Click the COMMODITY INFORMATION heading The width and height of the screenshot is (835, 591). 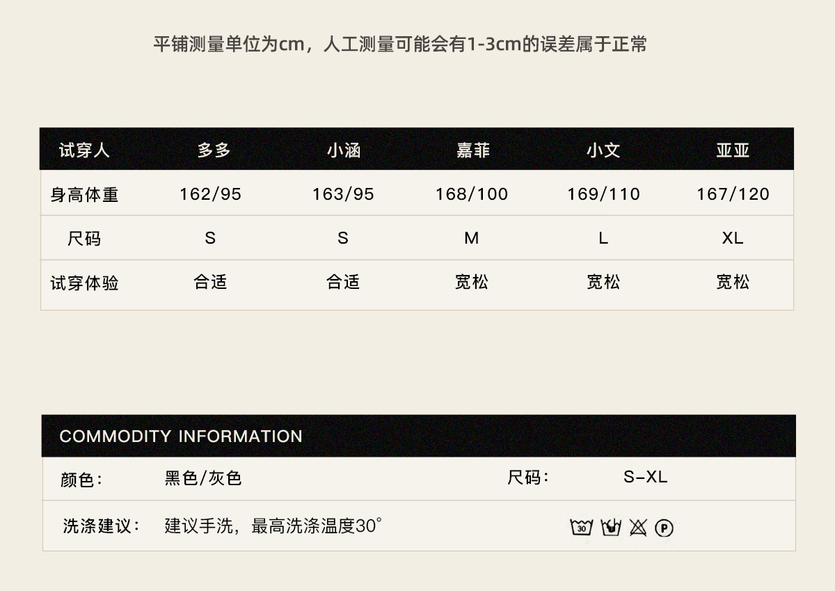(181, 436)
